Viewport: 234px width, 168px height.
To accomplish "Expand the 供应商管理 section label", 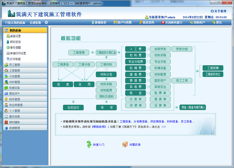I will point(16,105).
